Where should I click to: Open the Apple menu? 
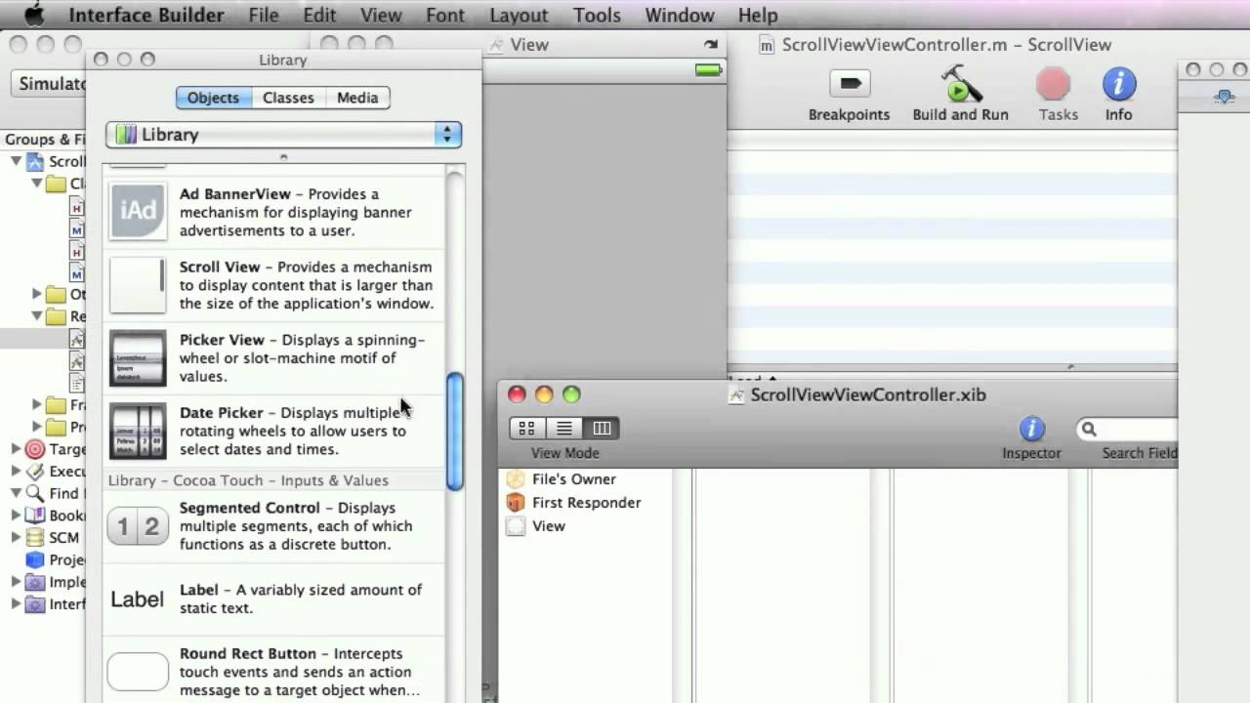click(x=33, y=15)
